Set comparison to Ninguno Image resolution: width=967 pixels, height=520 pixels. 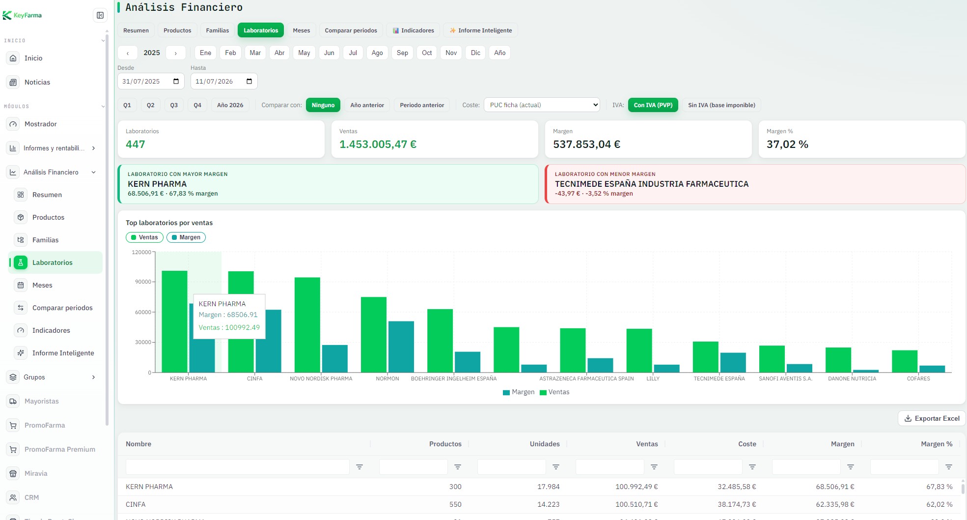(x=323, y=105)
